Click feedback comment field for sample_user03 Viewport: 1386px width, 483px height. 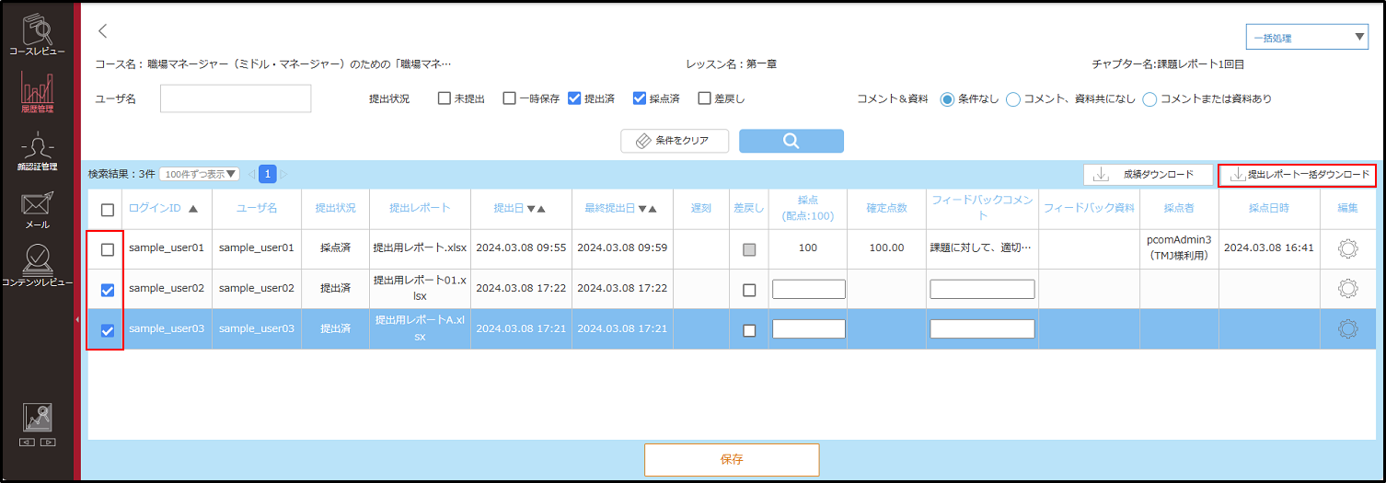(982, 328)
